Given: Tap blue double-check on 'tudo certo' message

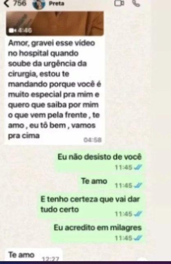Looking at the screenshot, I should (138, 214).
